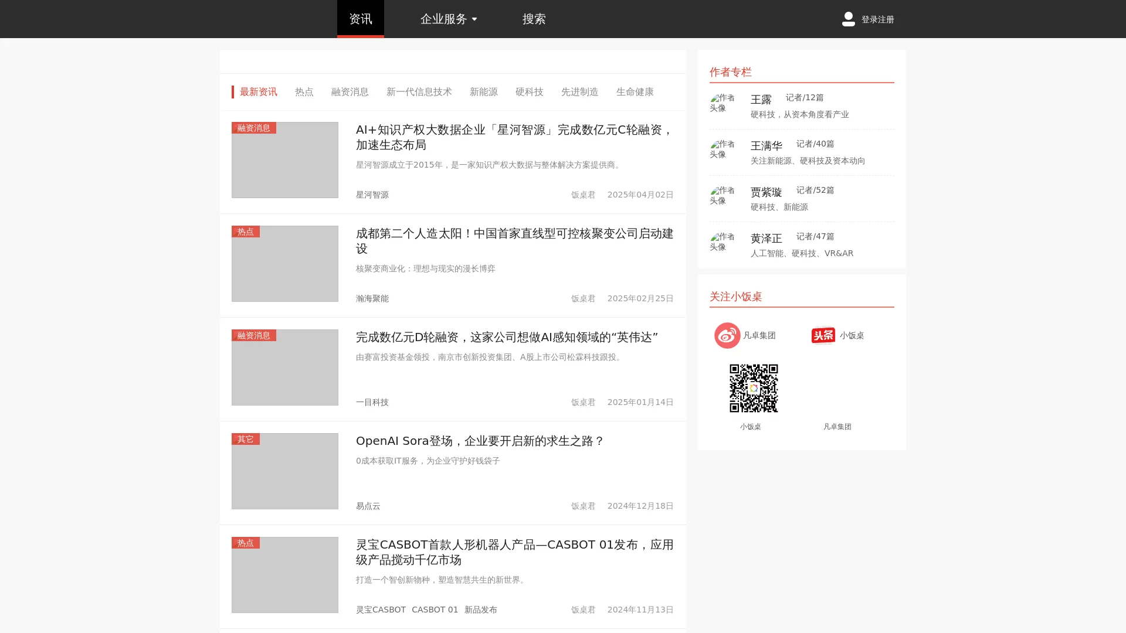Click the CASBOT 01 tag

(435, 610)
